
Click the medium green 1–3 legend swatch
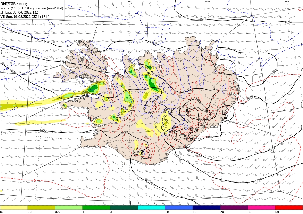tap(96, 207)
